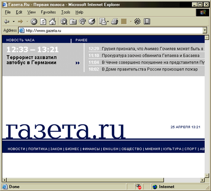Stop page loading with the Stop icon
The height and width of the screenshot is (191, 211).
(34, 21)
